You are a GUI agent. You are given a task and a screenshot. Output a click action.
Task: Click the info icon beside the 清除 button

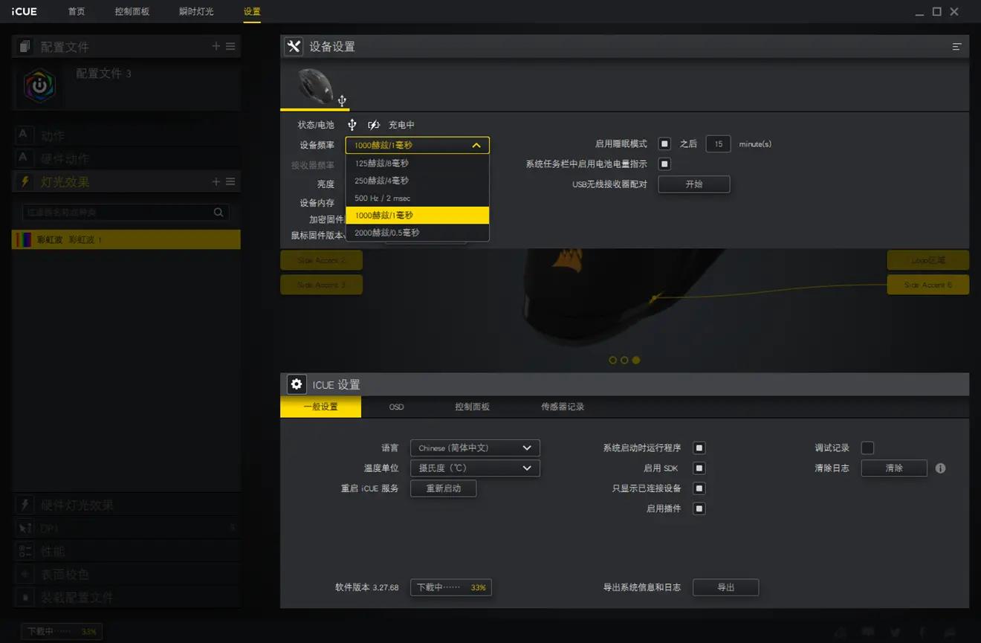(x=940, y=468)
